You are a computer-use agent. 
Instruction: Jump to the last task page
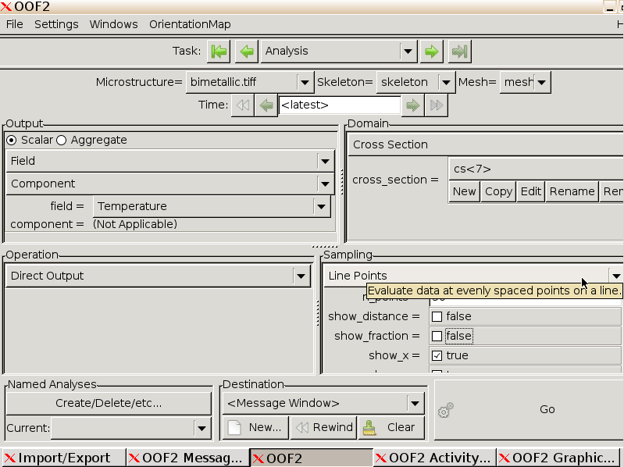pos(460,52)
